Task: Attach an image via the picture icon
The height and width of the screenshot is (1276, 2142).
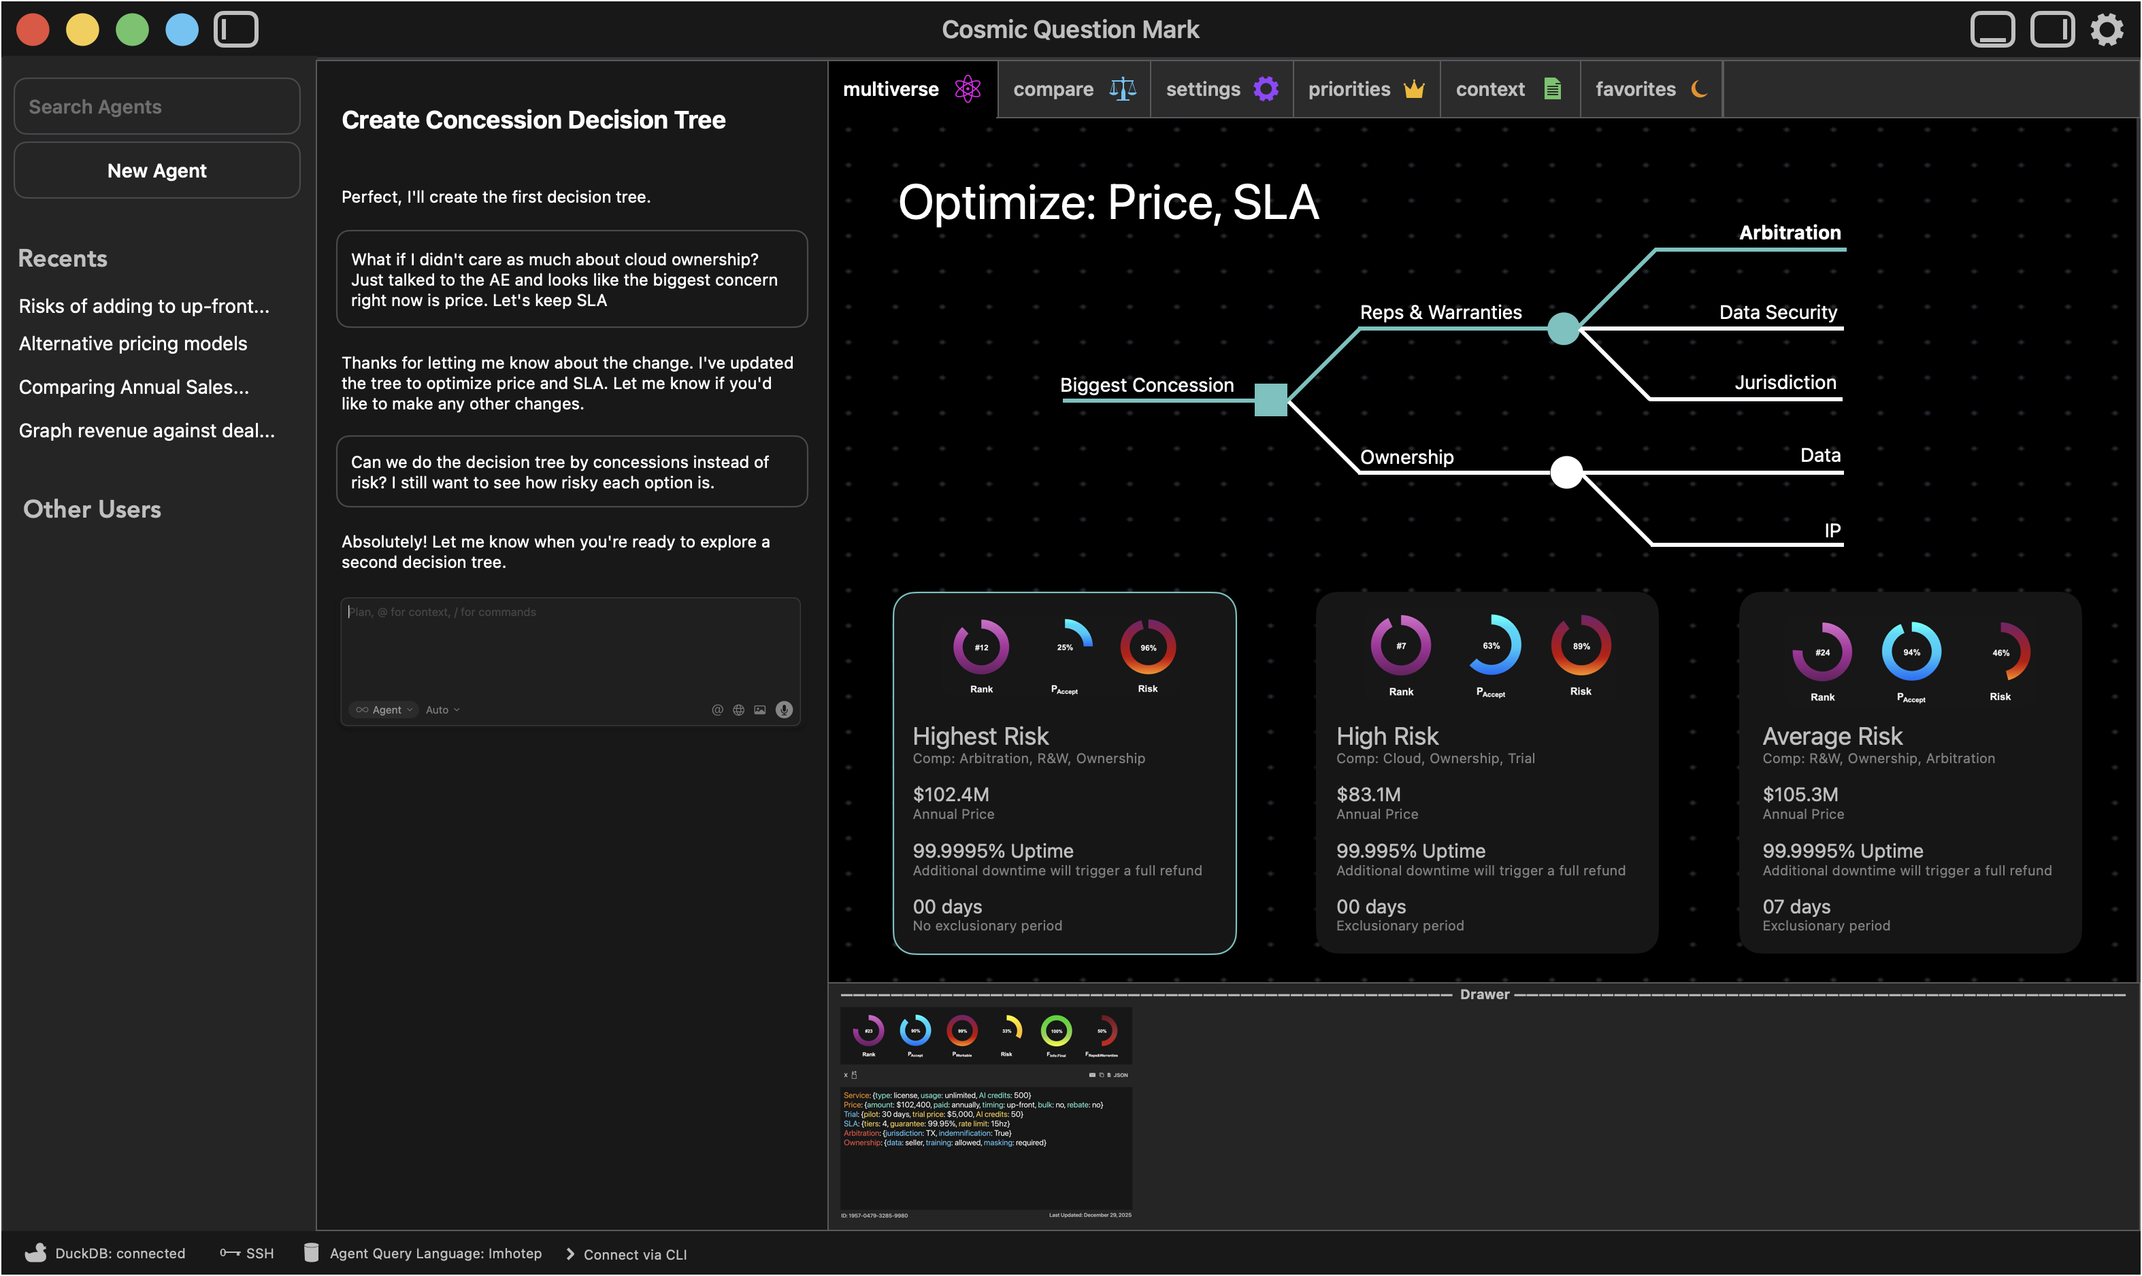Action: coord(760,709)
